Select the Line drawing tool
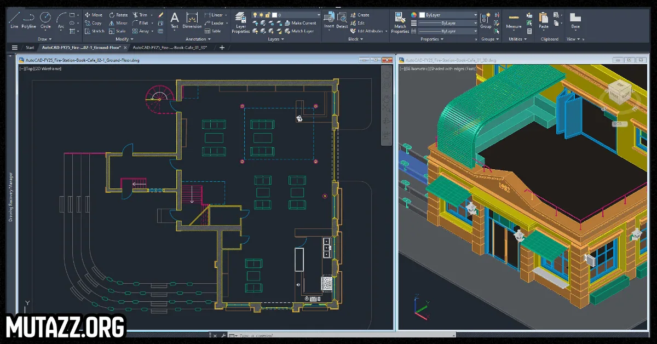The image size is (657, 344). pyautogui.click(x=14, y=19)
